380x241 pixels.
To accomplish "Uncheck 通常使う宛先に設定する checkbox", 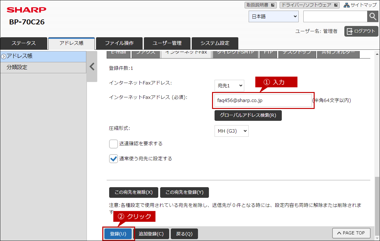I will [x=113, y=159].
